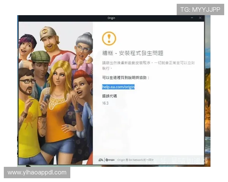The width and height of the screenshot is (228, 182).
Task: Open the highlighted help.ea.com/origin link
Action: pyautogui.click(x=118, y=87)
